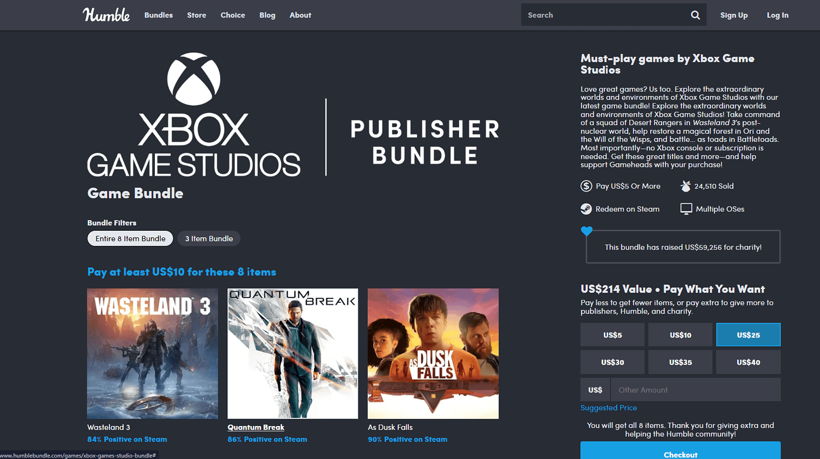The image size is (820, 459).
Task: Click the monitor icon beside Multiple OSes
Action: point(686,209)
